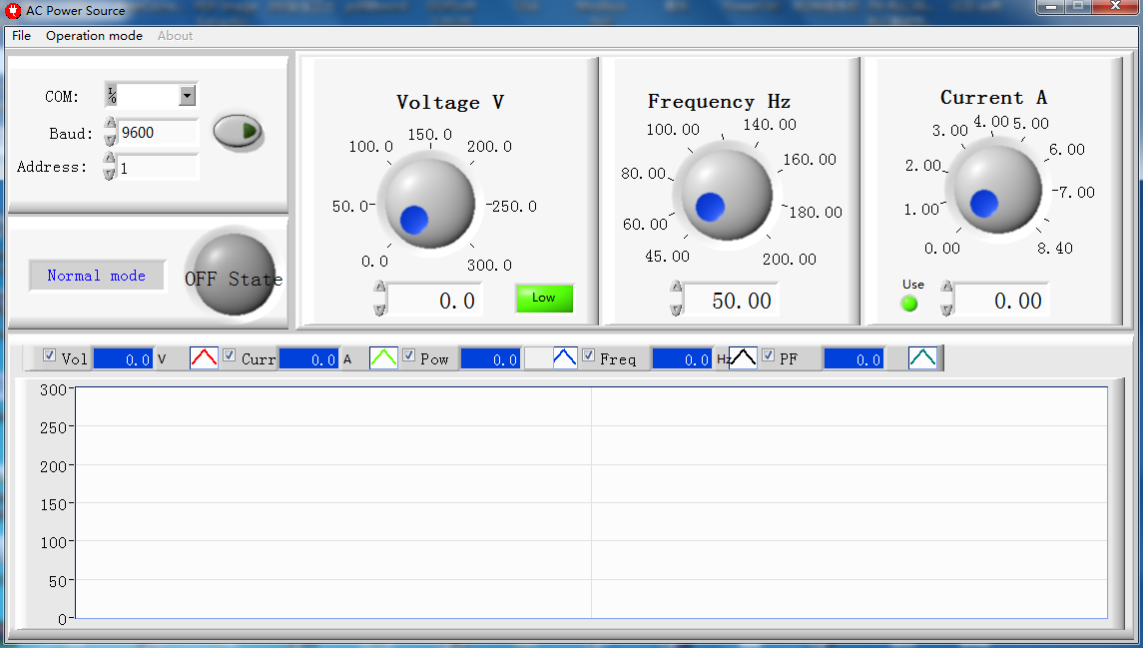Uncheck the Vol trace checkbox
This screenshot has width=1143, height=648.
[49, 355]
